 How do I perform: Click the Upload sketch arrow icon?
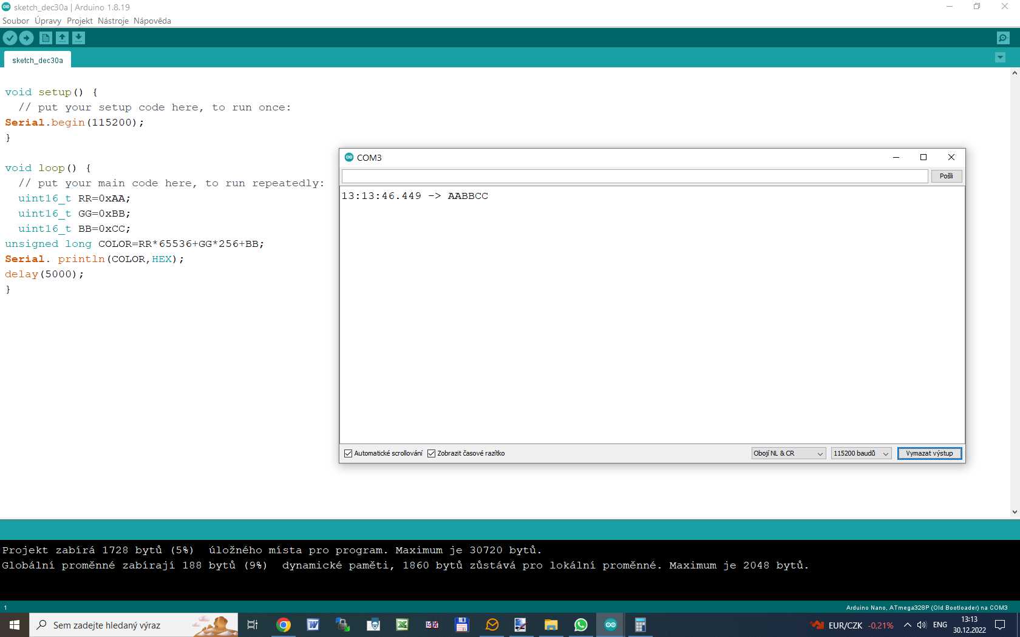26,38
